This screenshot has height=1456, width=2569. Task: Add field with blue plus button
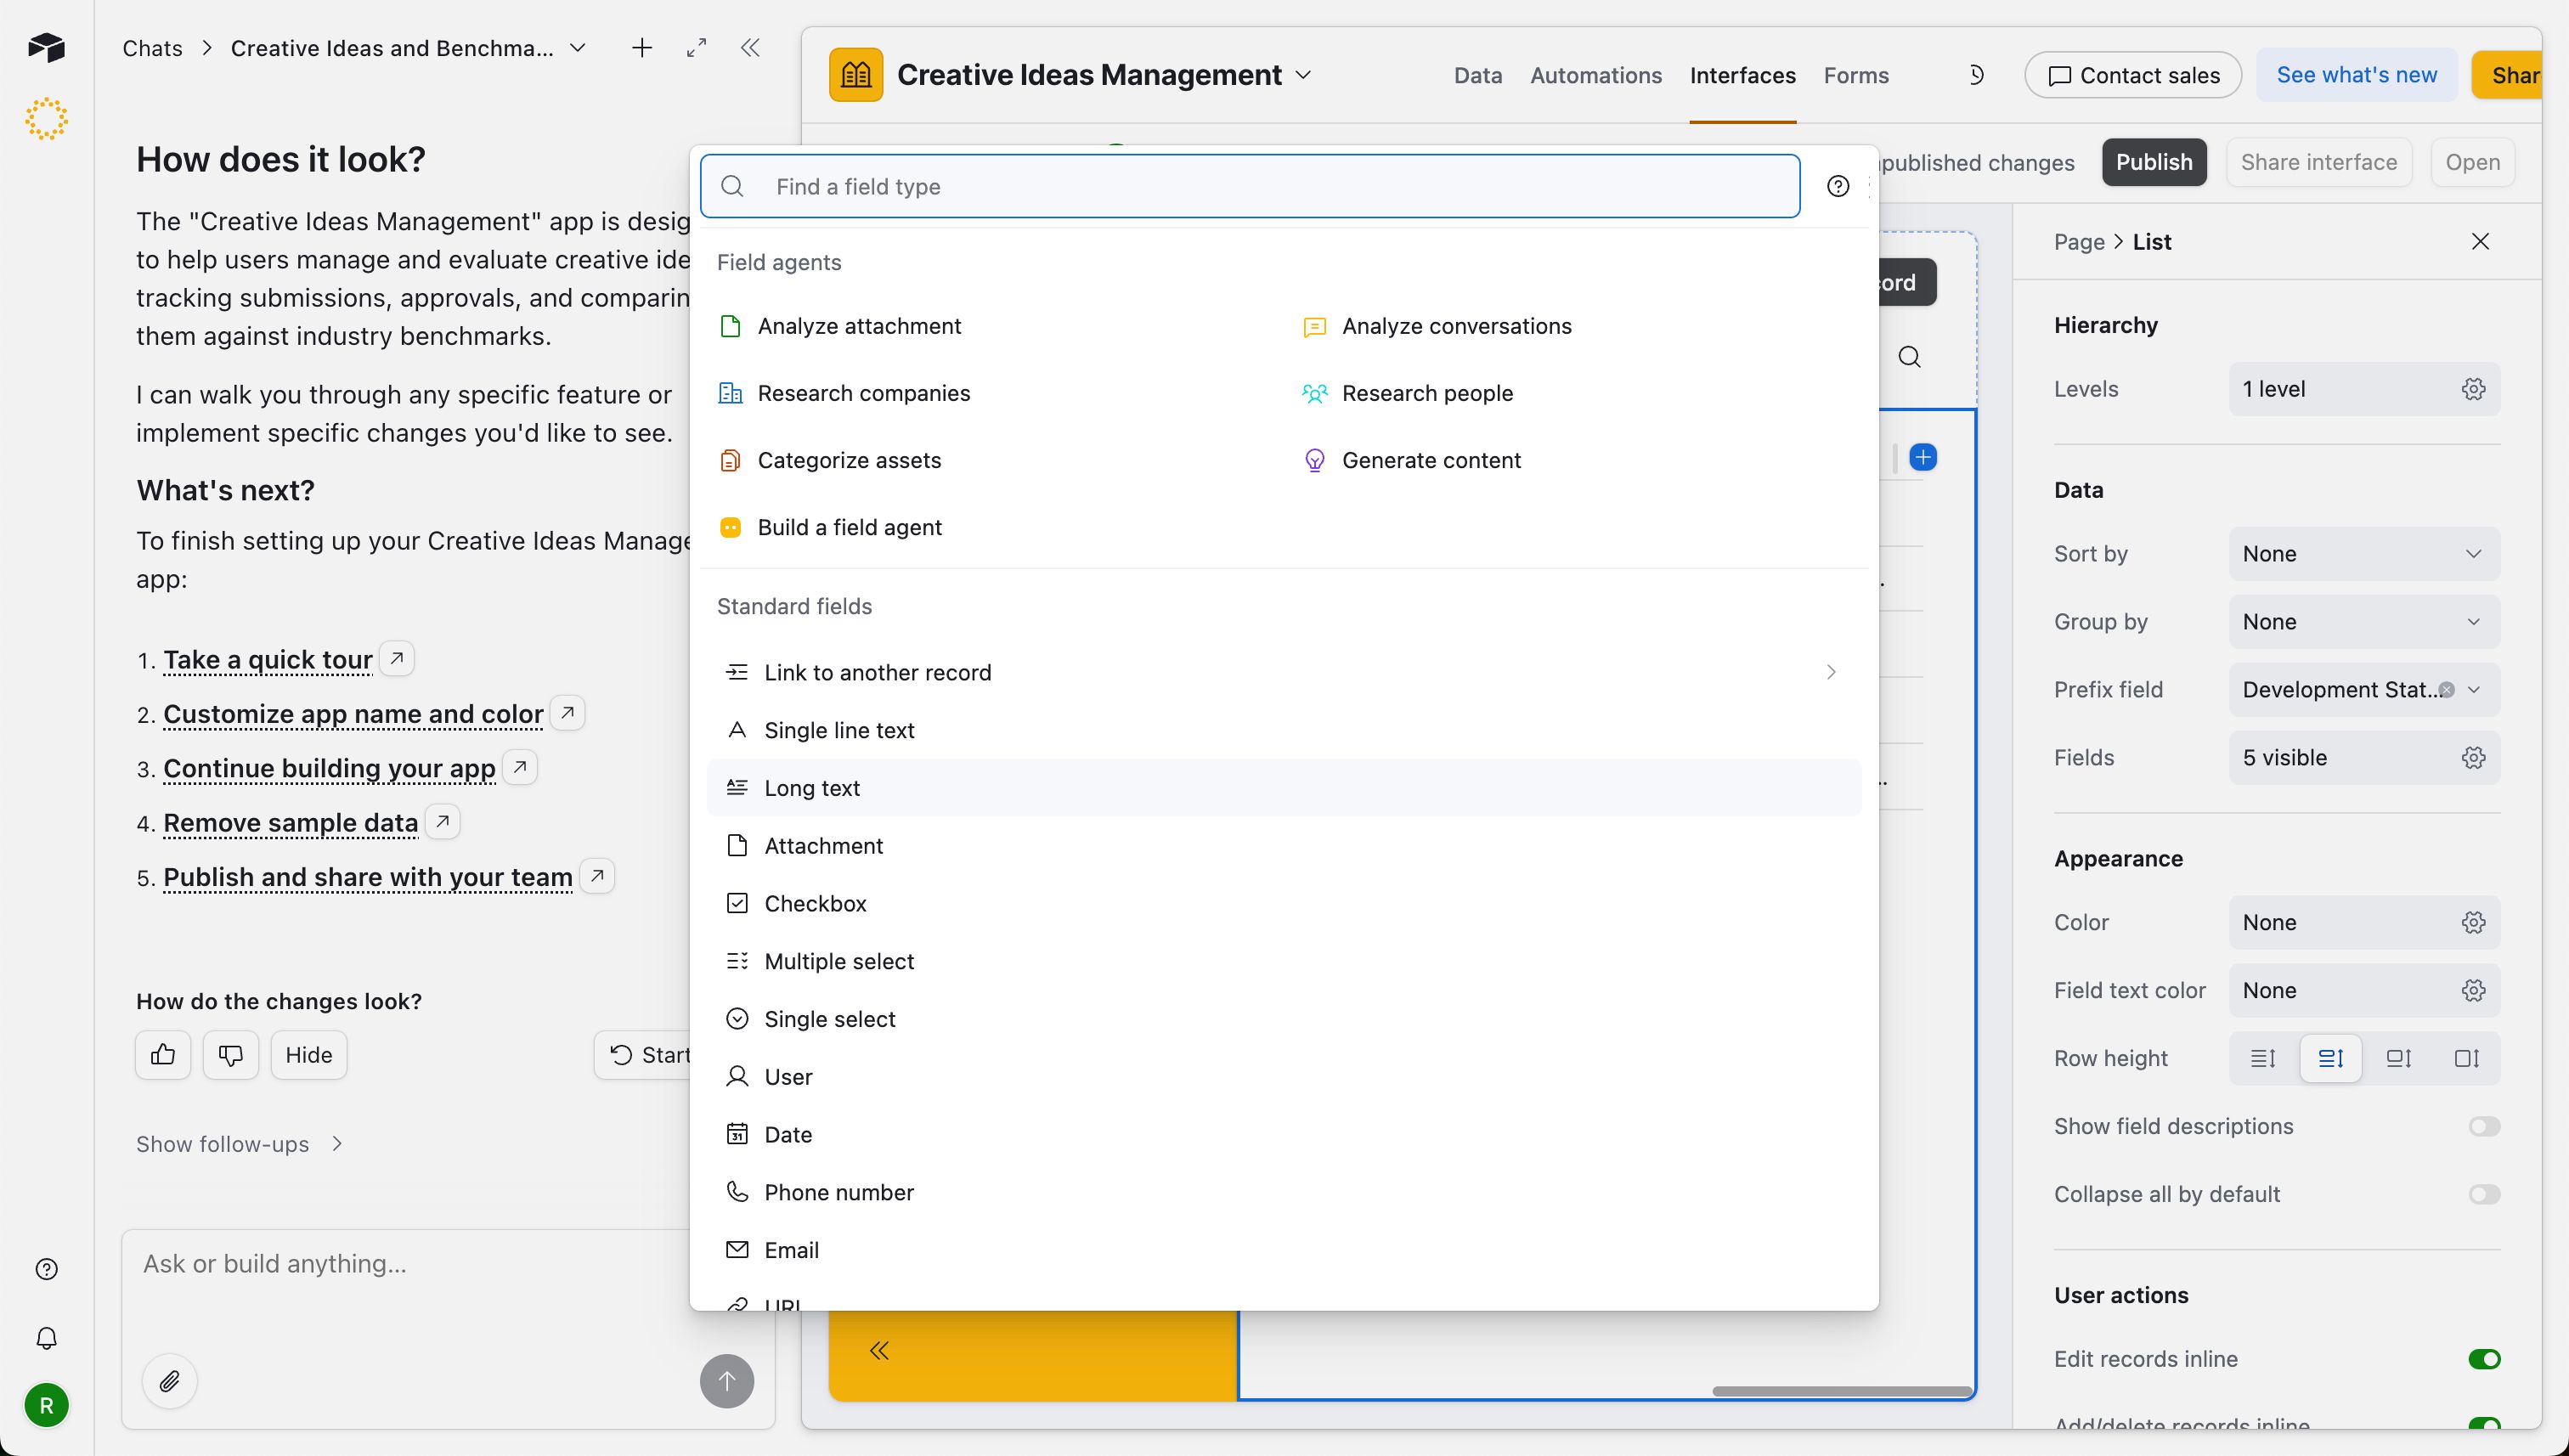pos(1923,457)
